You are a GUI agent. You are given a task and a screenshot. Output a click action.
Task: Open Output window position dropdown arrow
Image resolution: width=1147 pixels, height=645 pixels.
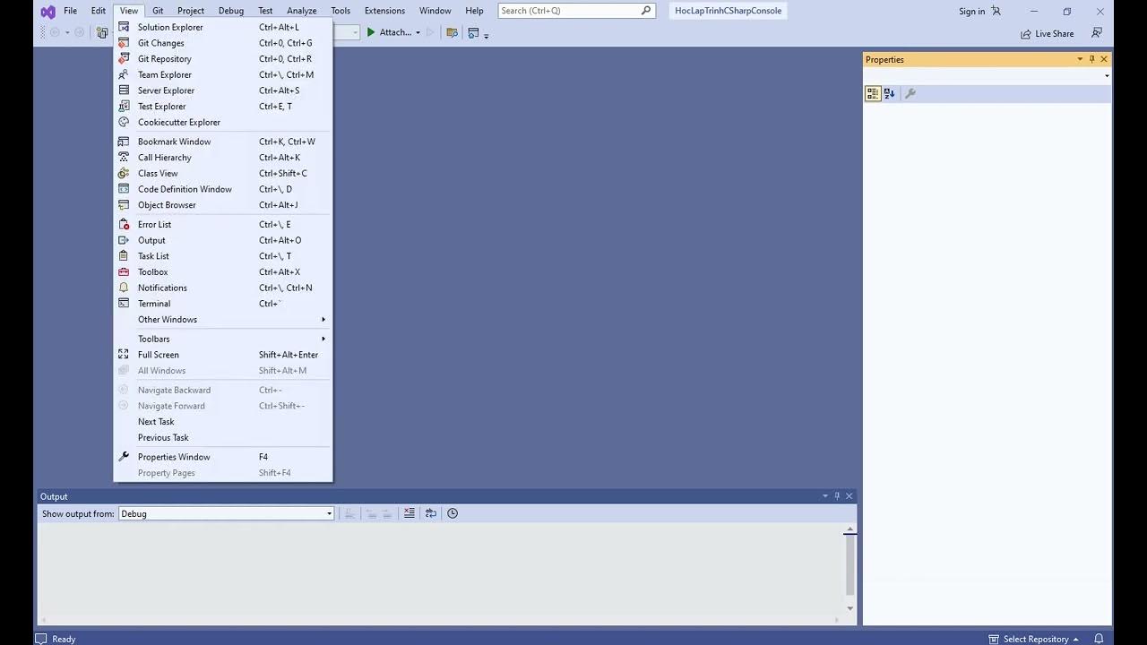pyautogui.click(x=825, y=496)
